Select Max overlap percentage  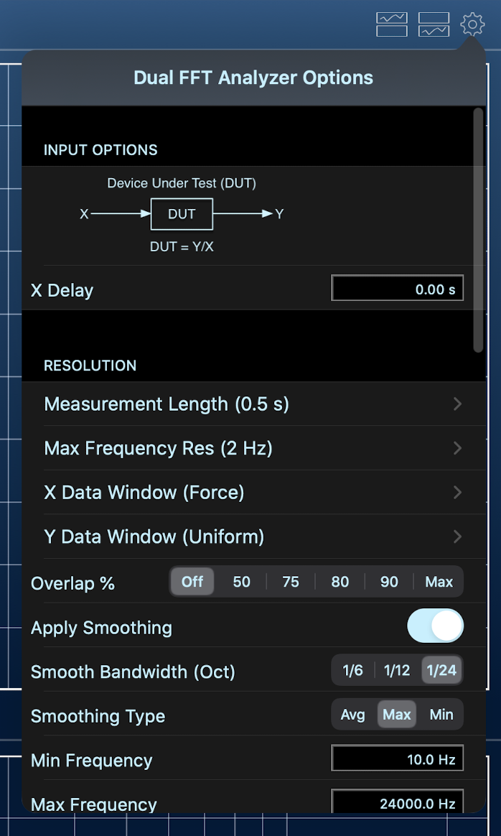[439, 582]
